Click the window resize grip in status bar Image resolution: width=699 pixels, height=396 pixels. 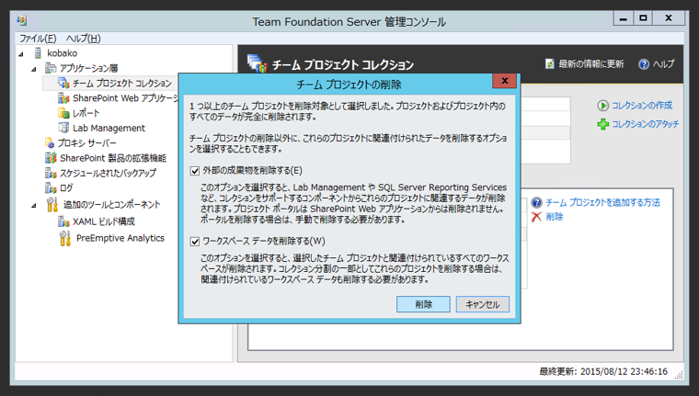pos(679,376)
